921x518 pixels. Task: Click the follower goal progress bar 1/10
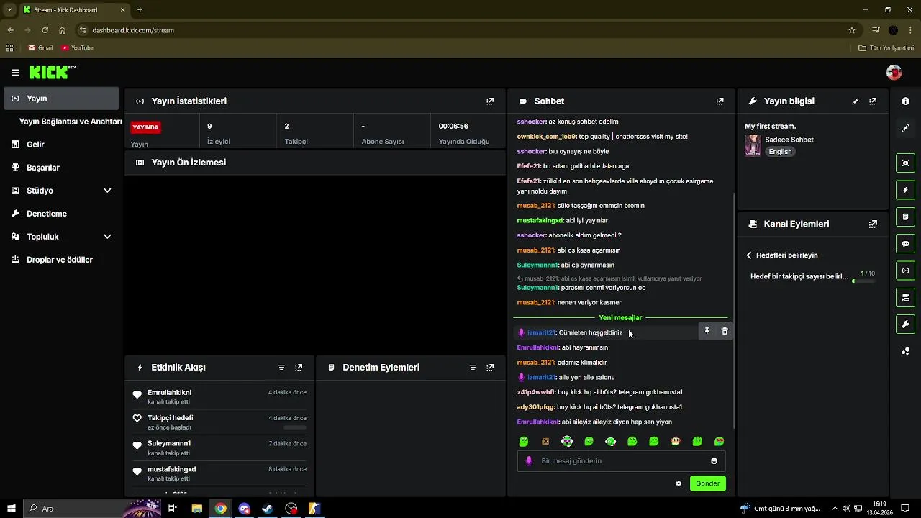point(863,281)
